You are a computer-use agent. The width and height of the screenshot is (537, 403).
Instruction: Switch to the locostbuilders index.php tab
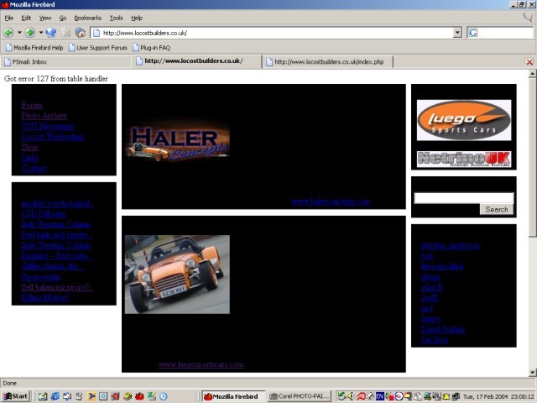click(328, 61)
